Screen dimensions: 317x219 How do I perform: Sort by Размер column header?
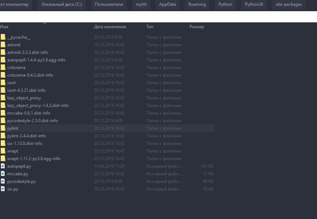197,27
